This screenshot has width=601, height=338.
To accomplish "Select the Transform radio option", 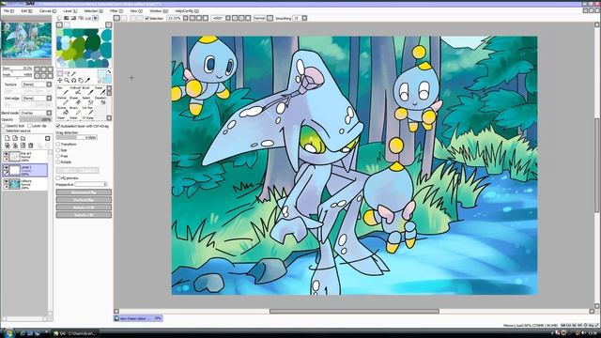I will 58,144.
